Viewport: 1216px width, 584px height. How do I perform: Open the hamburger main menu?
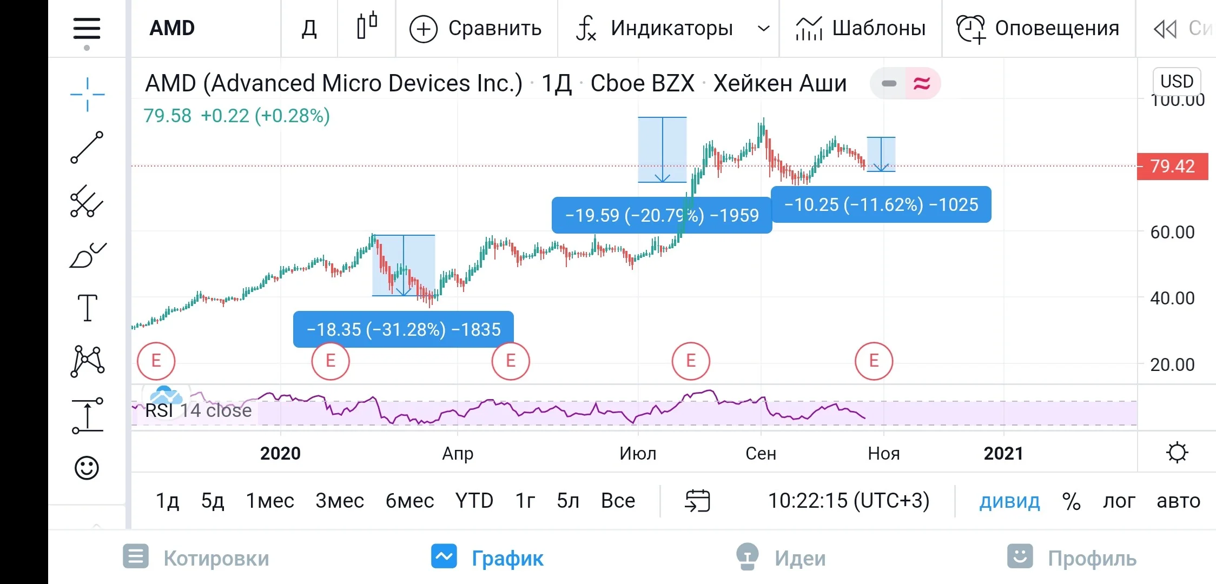click(x=87, y=29)
